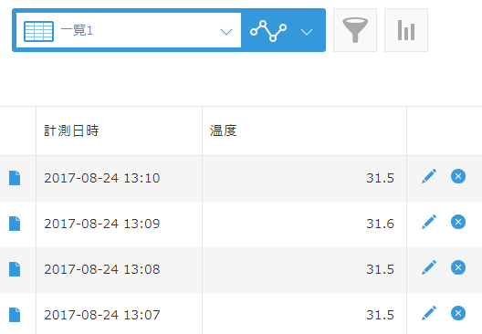The height and width of the screenshot is (334, 482).
Task: Delete the 2017-08-24 13:10 record
Action: coord(458,176)
